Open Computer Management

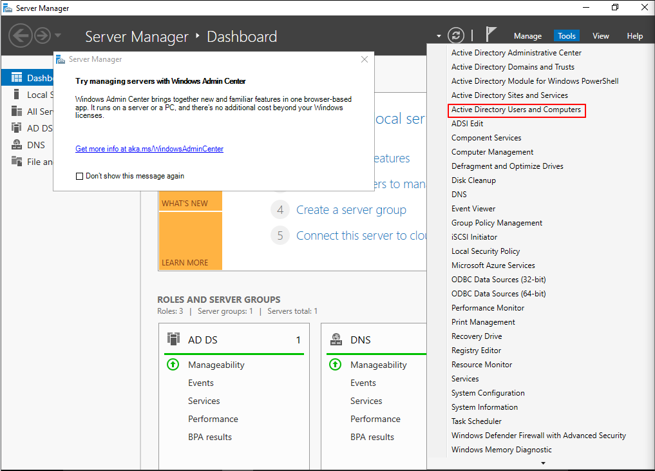492,152
